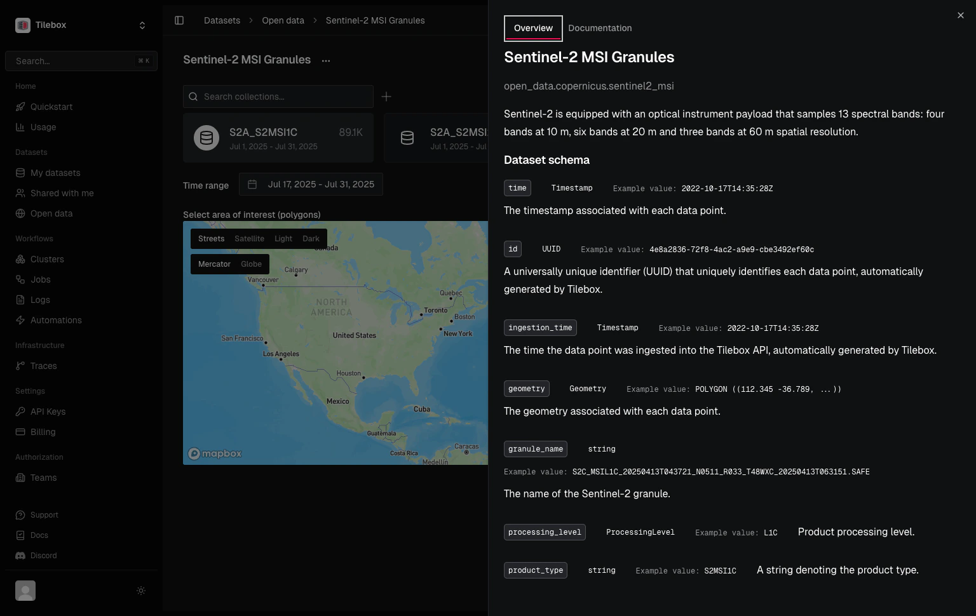Screen dimensions: 976x616
Task: Click the search magnifier icon in collections
Action: click(194, 97)
